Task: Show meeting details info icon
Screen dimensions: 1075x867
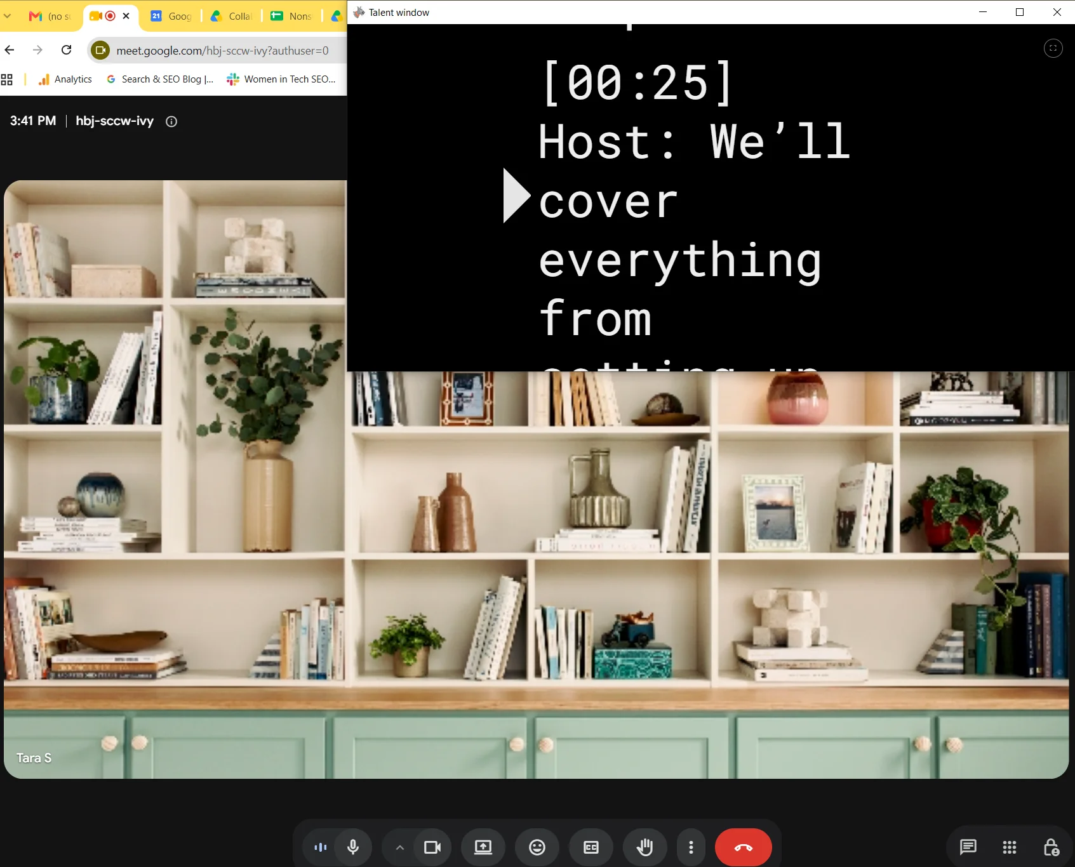Action: pyautogui.click(x=171, y=121)
